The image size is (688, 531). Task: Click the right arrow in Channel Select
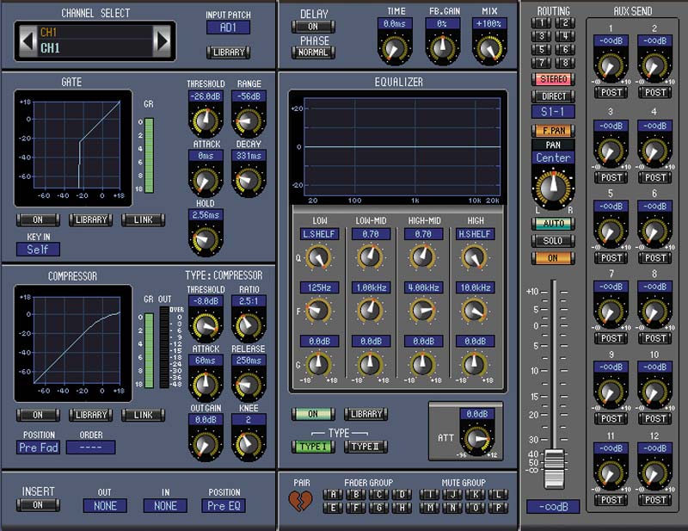(x=162, y=39)
